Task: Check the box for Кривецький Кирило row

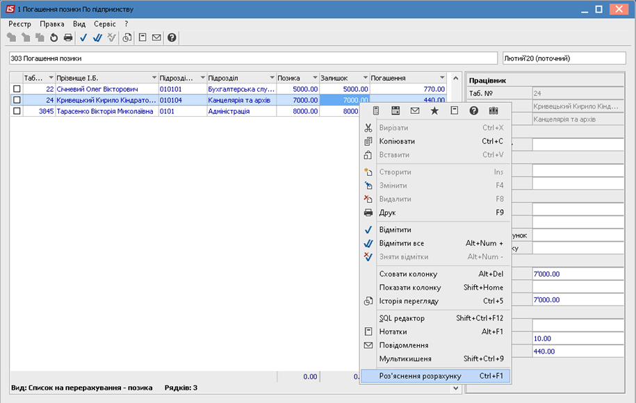Action: [x=17, y=100]
